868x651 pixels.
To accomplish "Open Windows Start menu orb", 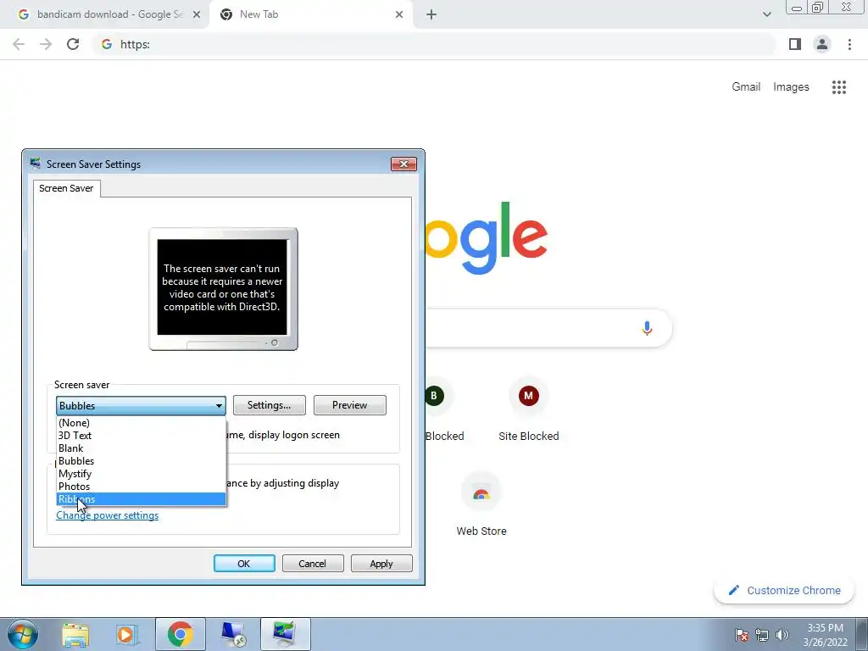I will coord(22,634).
